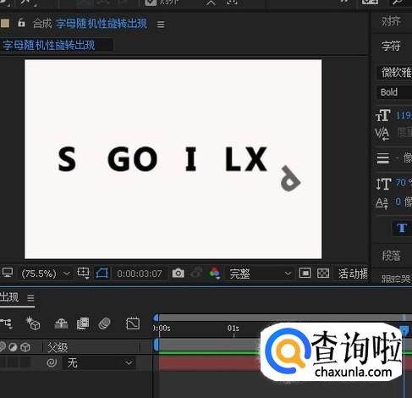Viewport: 412px width, 398px height.
Task: Enable the frame blending icon
Action: click(83, 323)
